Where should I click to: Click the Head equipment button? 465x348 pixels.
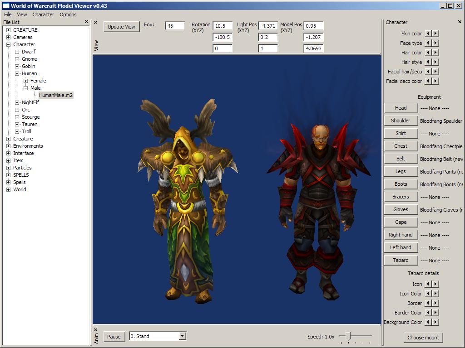[x=401, y=108]
